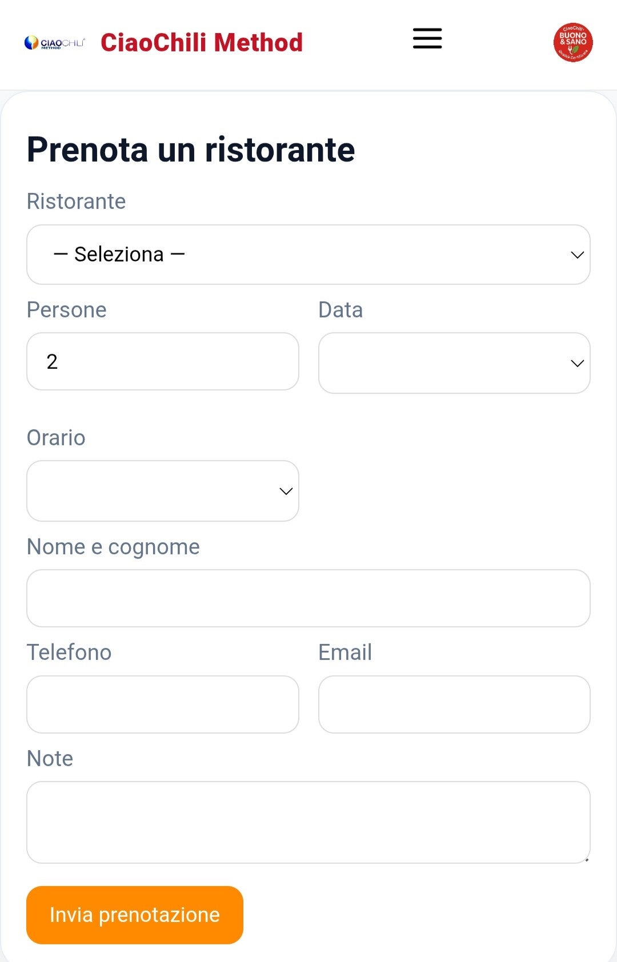Image resolution: width=617 pixels, height=962 pixels.
Task: Click the "Ristorante" field label
Action: point(76,202)
